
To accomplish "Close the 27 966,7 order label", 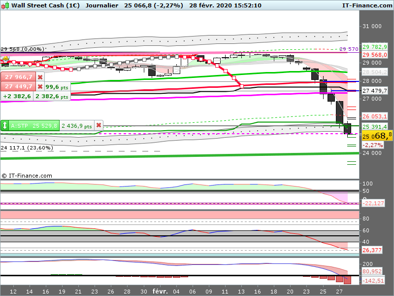I will [40, 77].
